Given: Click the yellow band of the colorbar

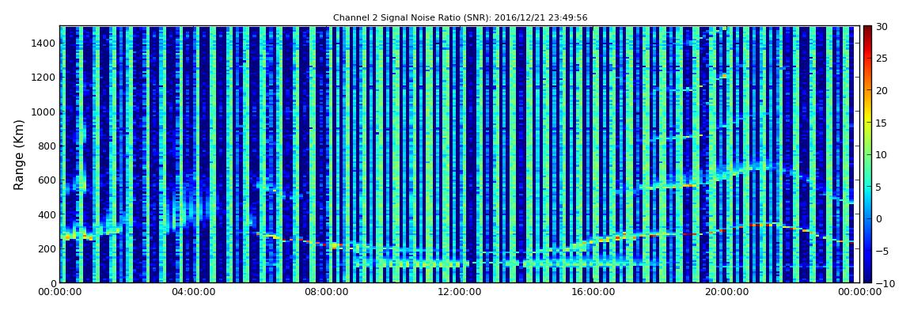Looking at the screenshot, I should click(x=867, y=119).
